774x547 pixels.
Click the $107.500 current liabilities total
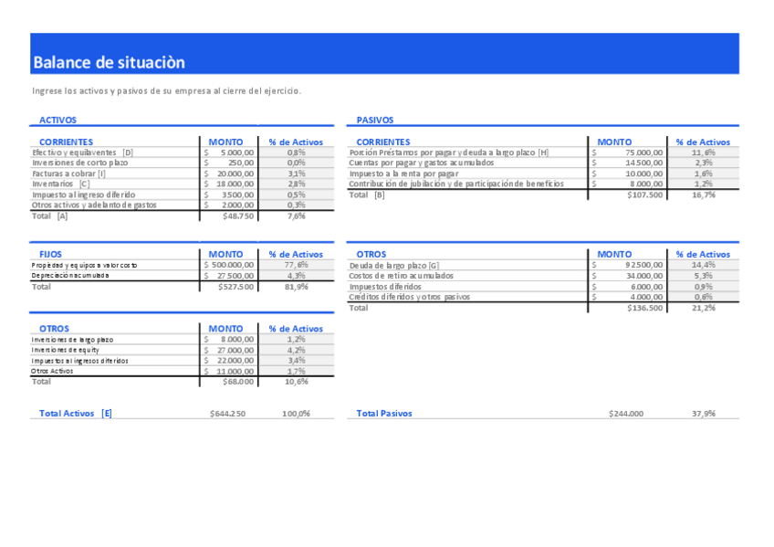pos(644,195)
